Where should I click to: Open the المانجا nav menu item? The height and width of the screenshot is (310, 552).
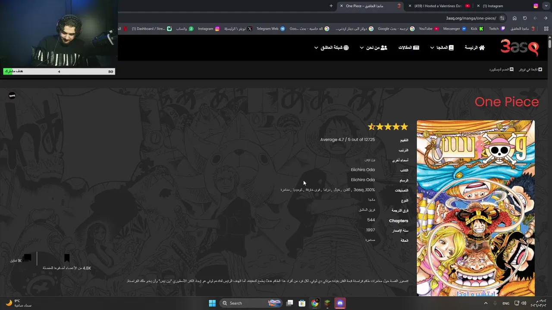coord(445,48)
